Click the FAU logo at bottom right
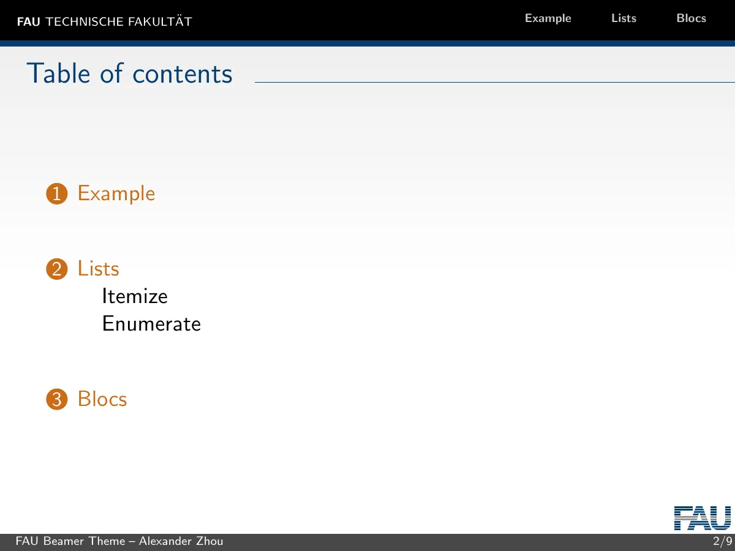This screenshot has width=735, height=551. [x=703, y=518]
